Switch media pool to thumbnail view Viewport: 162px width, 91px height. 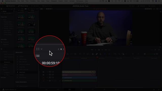coord(26,9)
